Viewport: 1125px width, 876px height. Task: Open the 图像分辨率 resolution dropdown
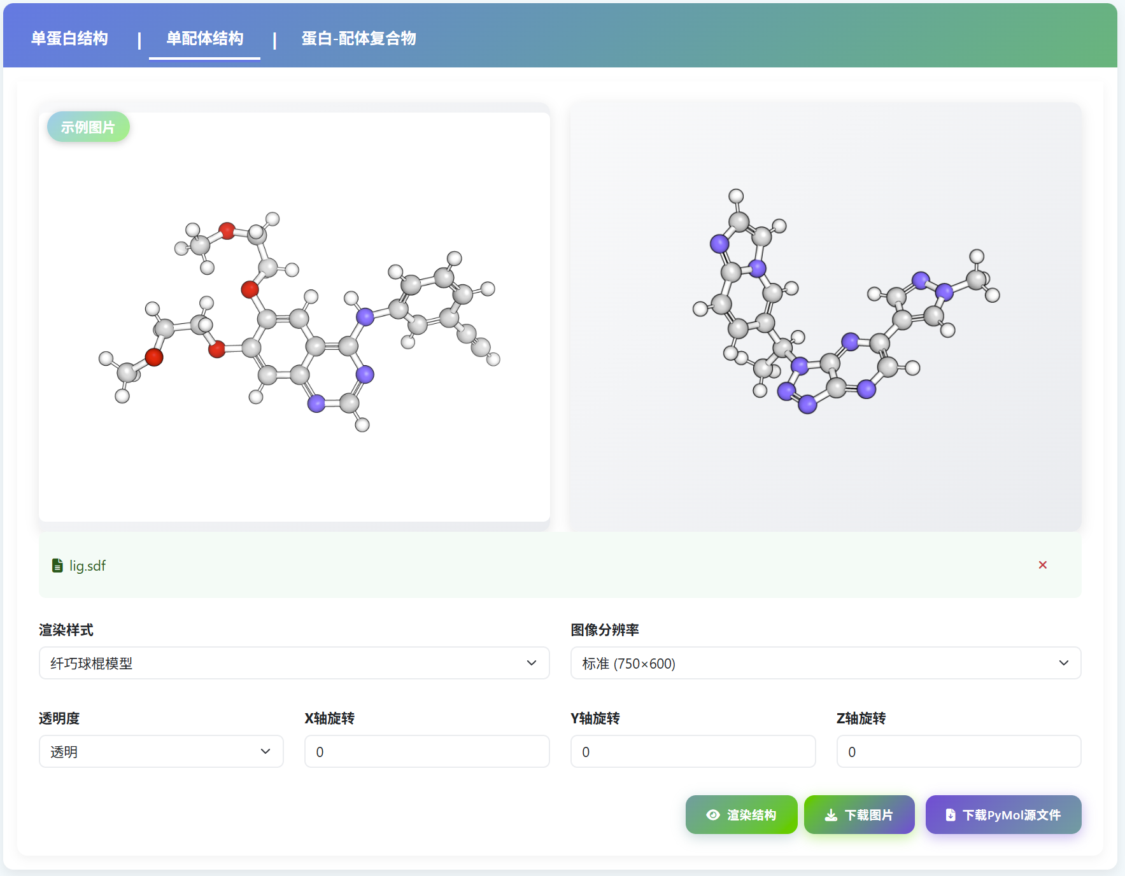(825, 663)
